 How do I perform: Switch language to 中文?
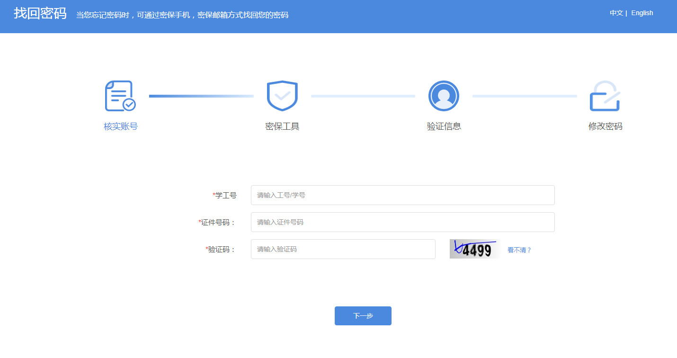pyautogui.click(x=616, y=13)
